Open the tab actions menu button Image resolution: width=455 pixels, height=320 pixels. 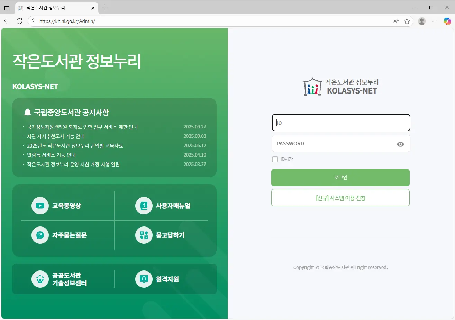pos(7,8)
